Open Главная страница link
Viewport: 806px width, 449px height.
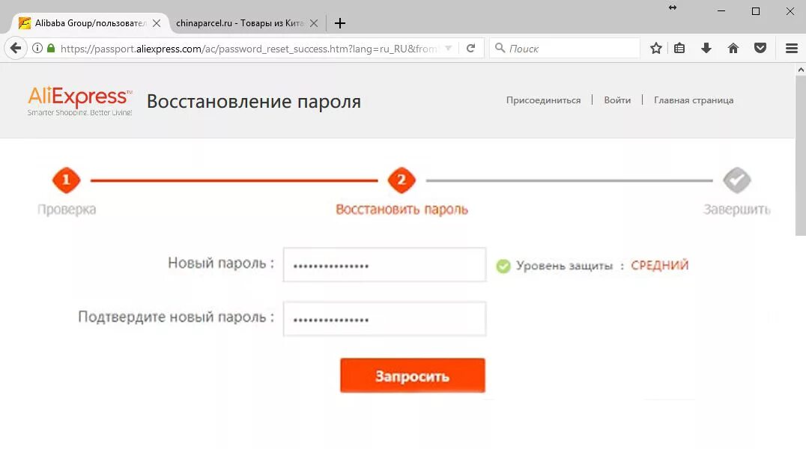pos(694,100)
